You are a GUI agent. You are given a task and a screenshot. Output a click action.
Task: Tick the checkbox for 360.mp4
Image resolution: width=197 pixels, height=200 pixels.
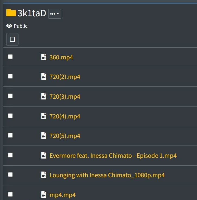(x=10, y=57)
